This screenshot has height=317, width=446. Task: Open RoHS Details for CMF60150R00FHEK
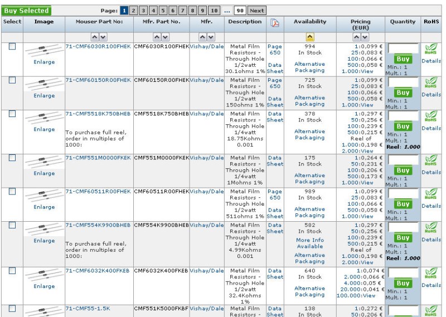pyautogui.click(x=431, y=95)
